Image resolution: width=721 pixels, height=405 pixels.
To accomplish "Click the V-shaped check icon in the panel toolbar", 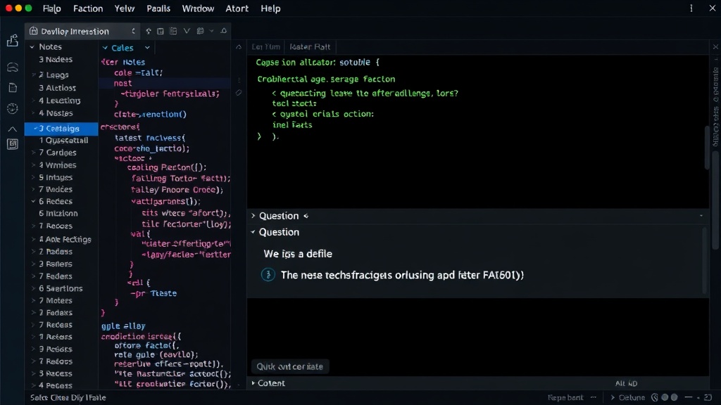I will pos(187,31).
